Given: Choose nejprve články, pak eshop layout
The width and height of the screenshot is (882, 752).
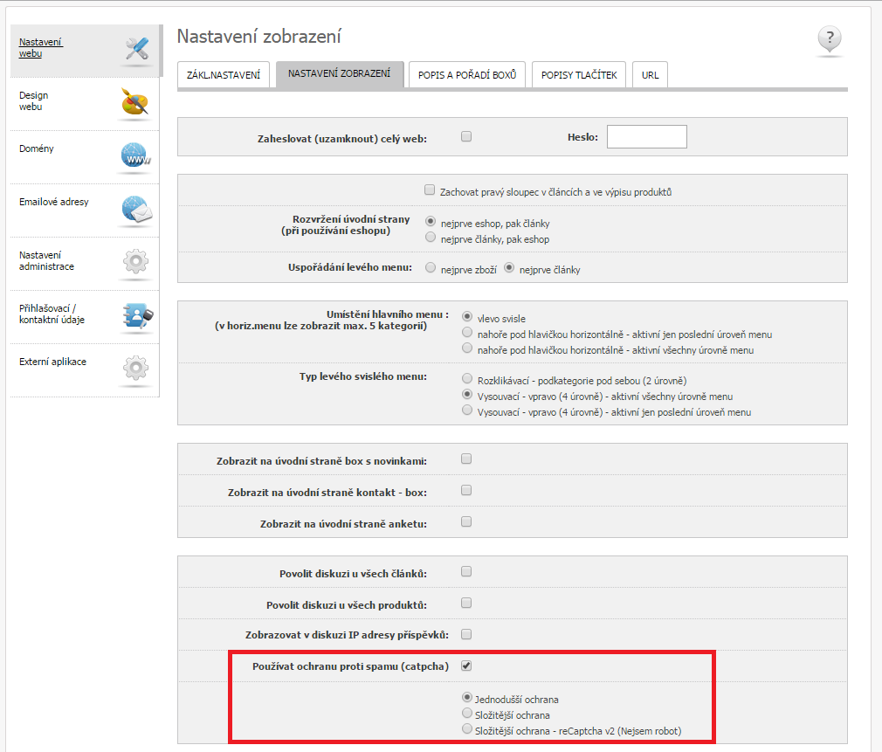Looking at the screenshot, I should (430, 238).
